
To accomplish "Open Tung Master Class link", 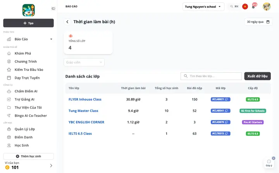I will [x=83, y=111].
